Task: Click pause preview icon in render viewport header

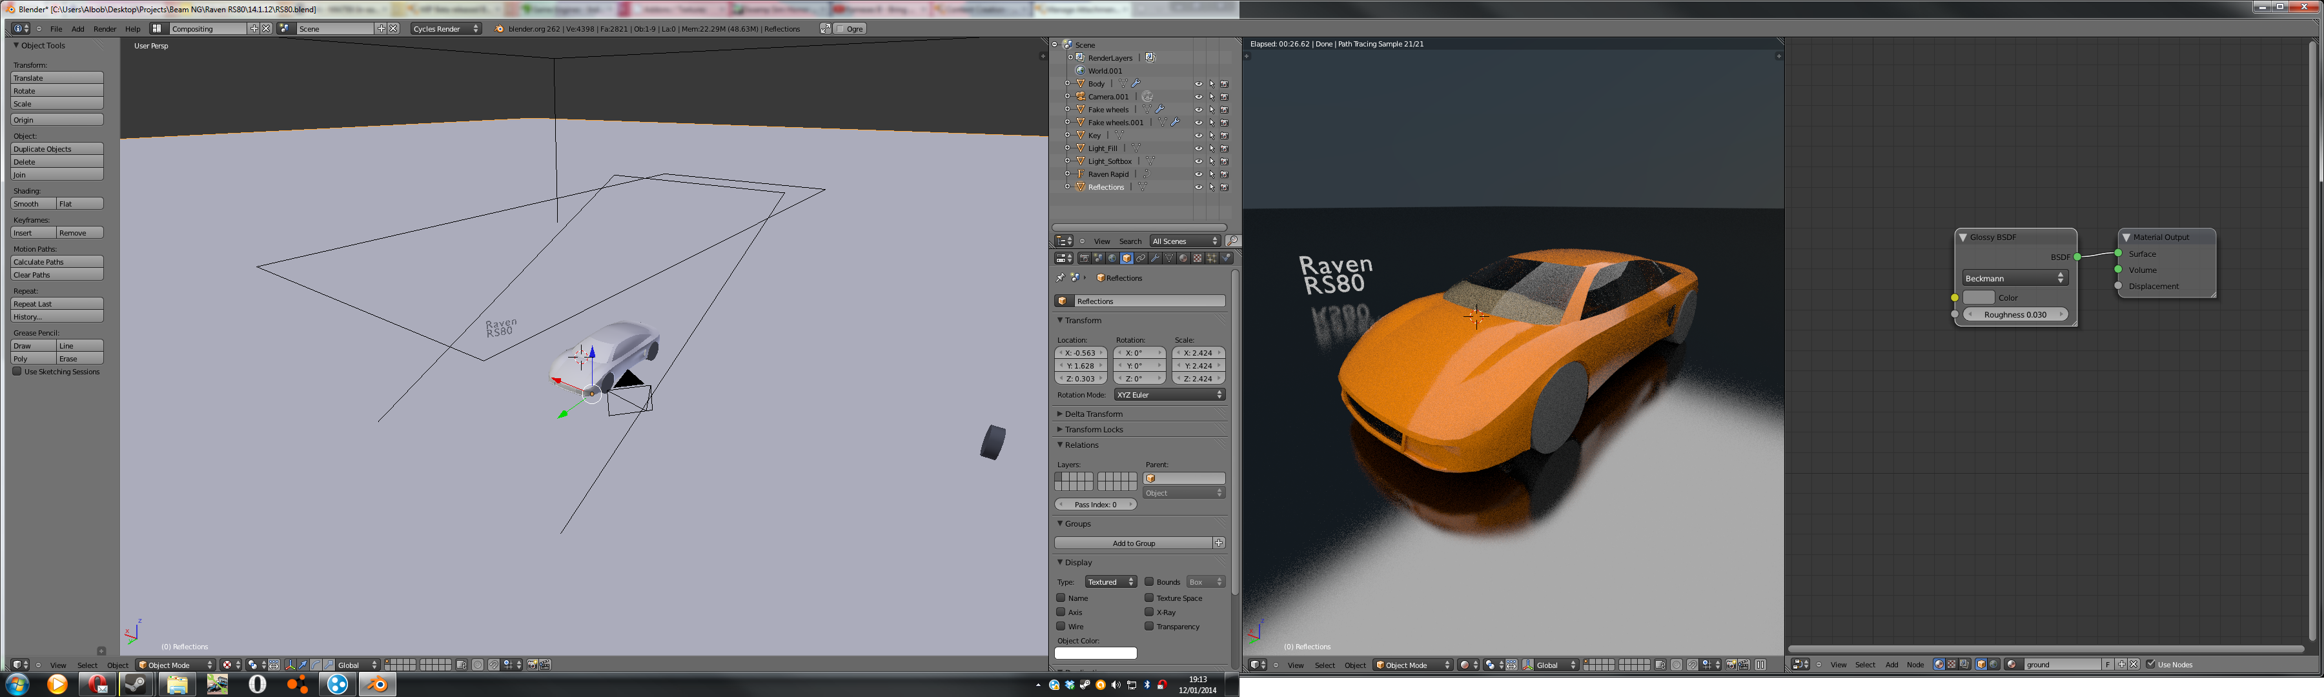Action: pyautogui.click(x=1760, y=665)
